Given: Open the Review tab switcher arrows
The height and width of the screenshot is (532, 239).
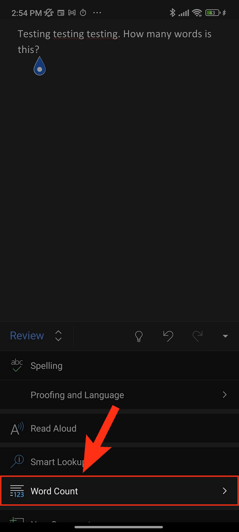Looking at the screenshot, I should [x=58, y=336].
